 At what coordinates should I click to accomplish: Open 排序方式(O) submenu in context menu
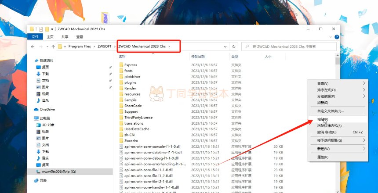click(338, 90)
